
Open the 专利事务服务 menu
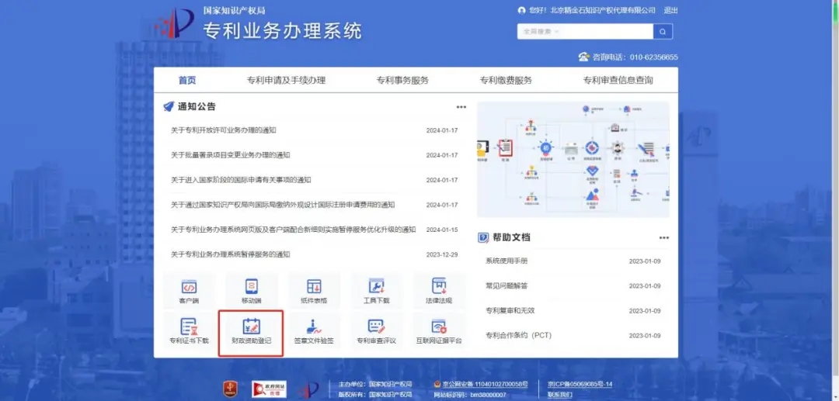tap(402, 81)
